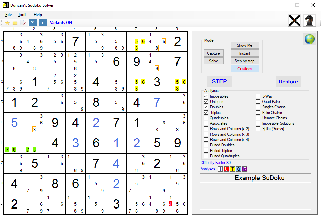
Task: Select cell C9 with yellow 5 6 8
Action: [177, 82]
